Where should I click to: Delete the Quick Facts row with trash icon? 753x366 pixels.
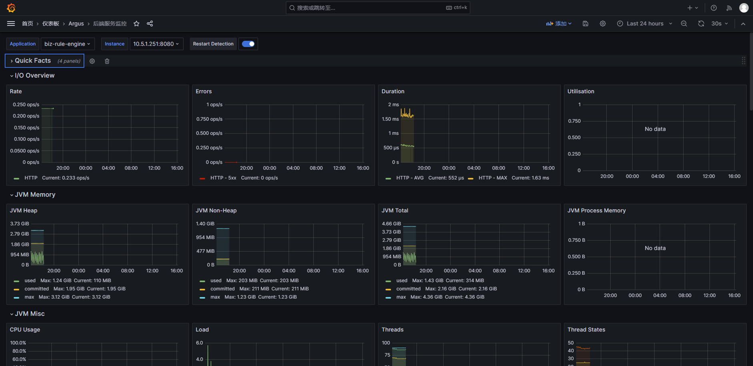[107, 61]
